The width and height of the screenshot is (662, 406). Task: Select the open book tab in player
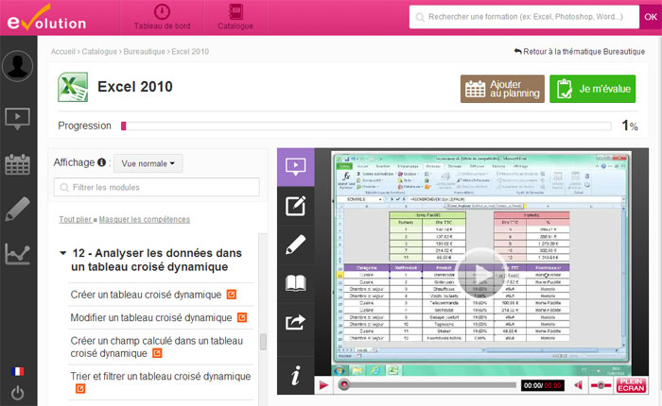(295, 283)
